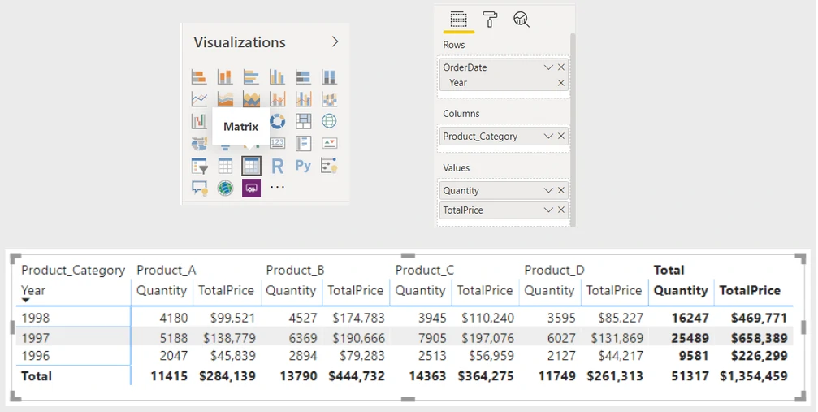The height and width of the screenshot is (412, 818).
Task: Click the $197,076 cell
Action: coord(487,338)
